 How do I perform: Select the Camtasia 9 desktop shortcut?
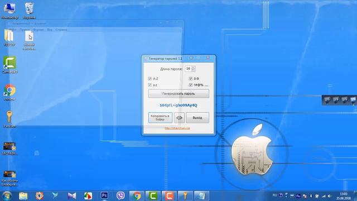tap(9, 65)
